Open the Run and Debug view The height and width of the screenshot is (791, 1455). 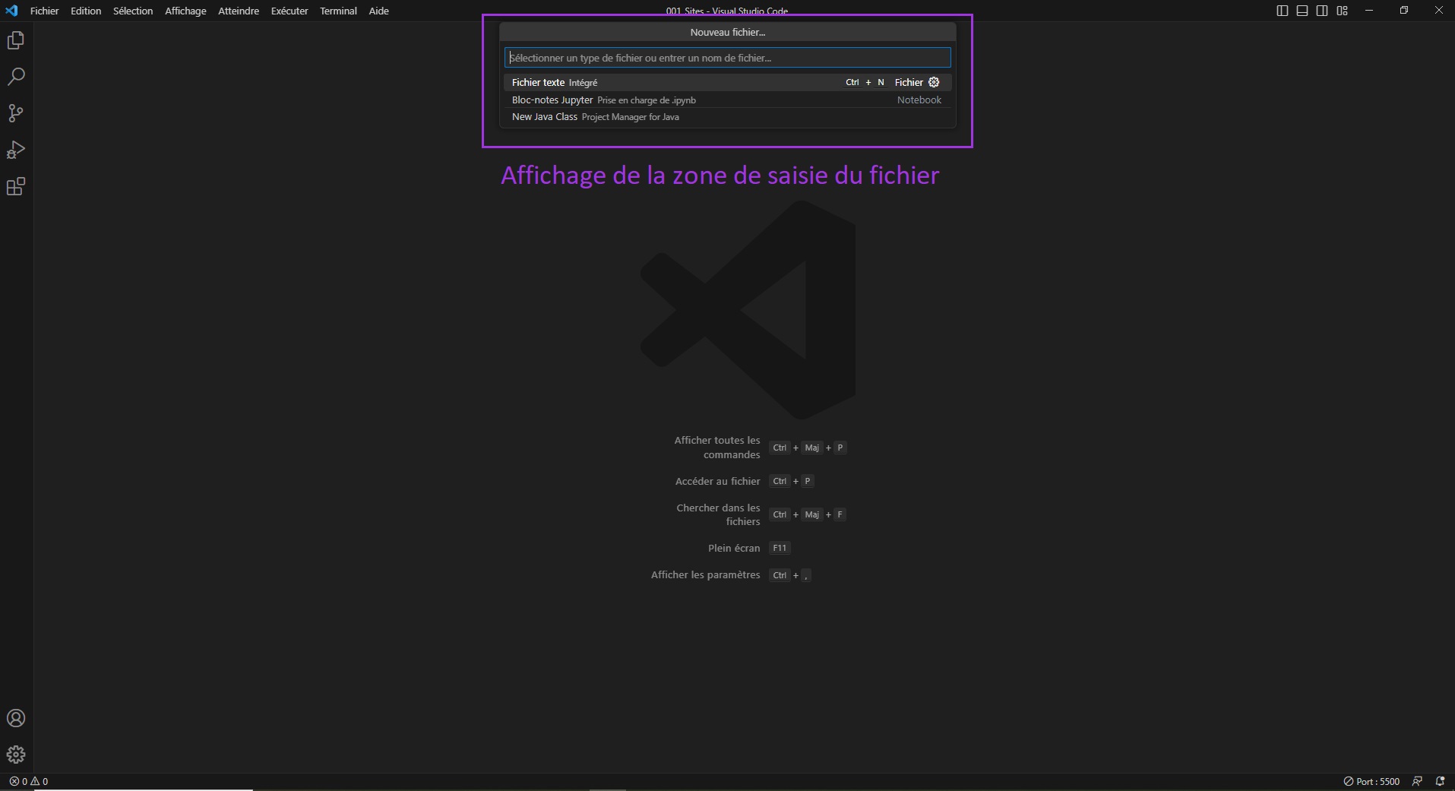(x=16, y=150)
